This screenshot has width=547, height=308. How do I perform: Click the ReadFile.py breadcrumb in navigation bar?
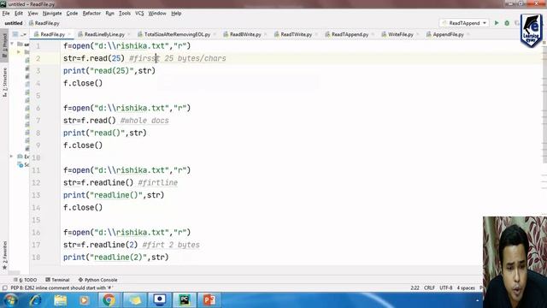[44, 23]
